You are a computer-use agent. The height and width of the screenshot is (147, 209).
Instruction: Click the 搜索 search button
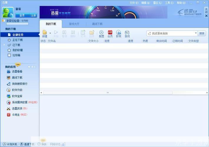tap(202, 34)
